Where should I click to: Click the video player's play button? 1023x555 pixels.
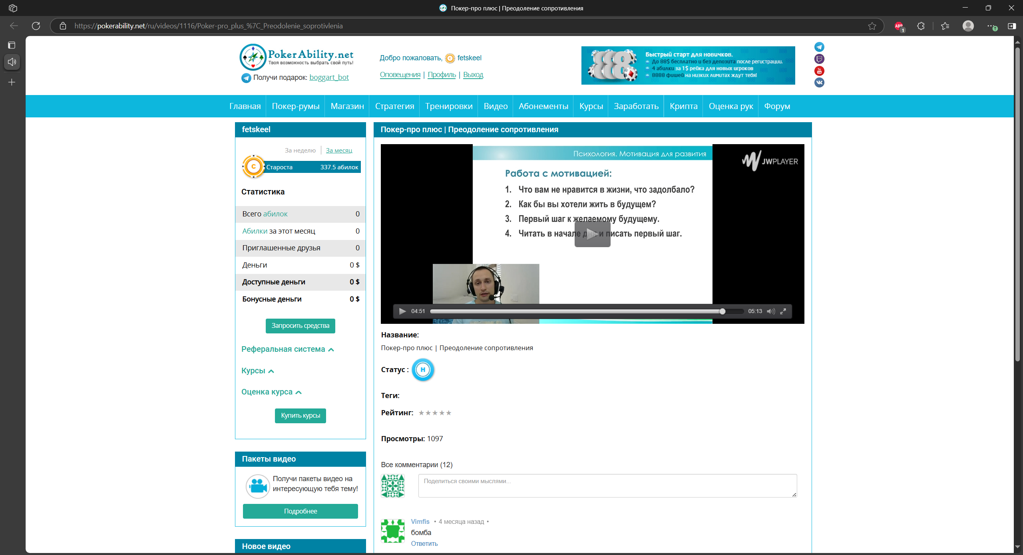(x=402, y=311)
